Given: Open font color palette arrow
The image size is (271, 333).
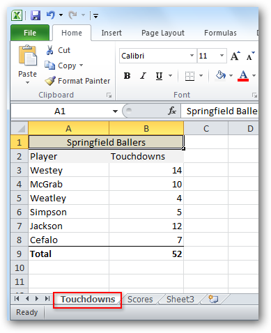Looking at the screenshot, I should pos(254,76).
